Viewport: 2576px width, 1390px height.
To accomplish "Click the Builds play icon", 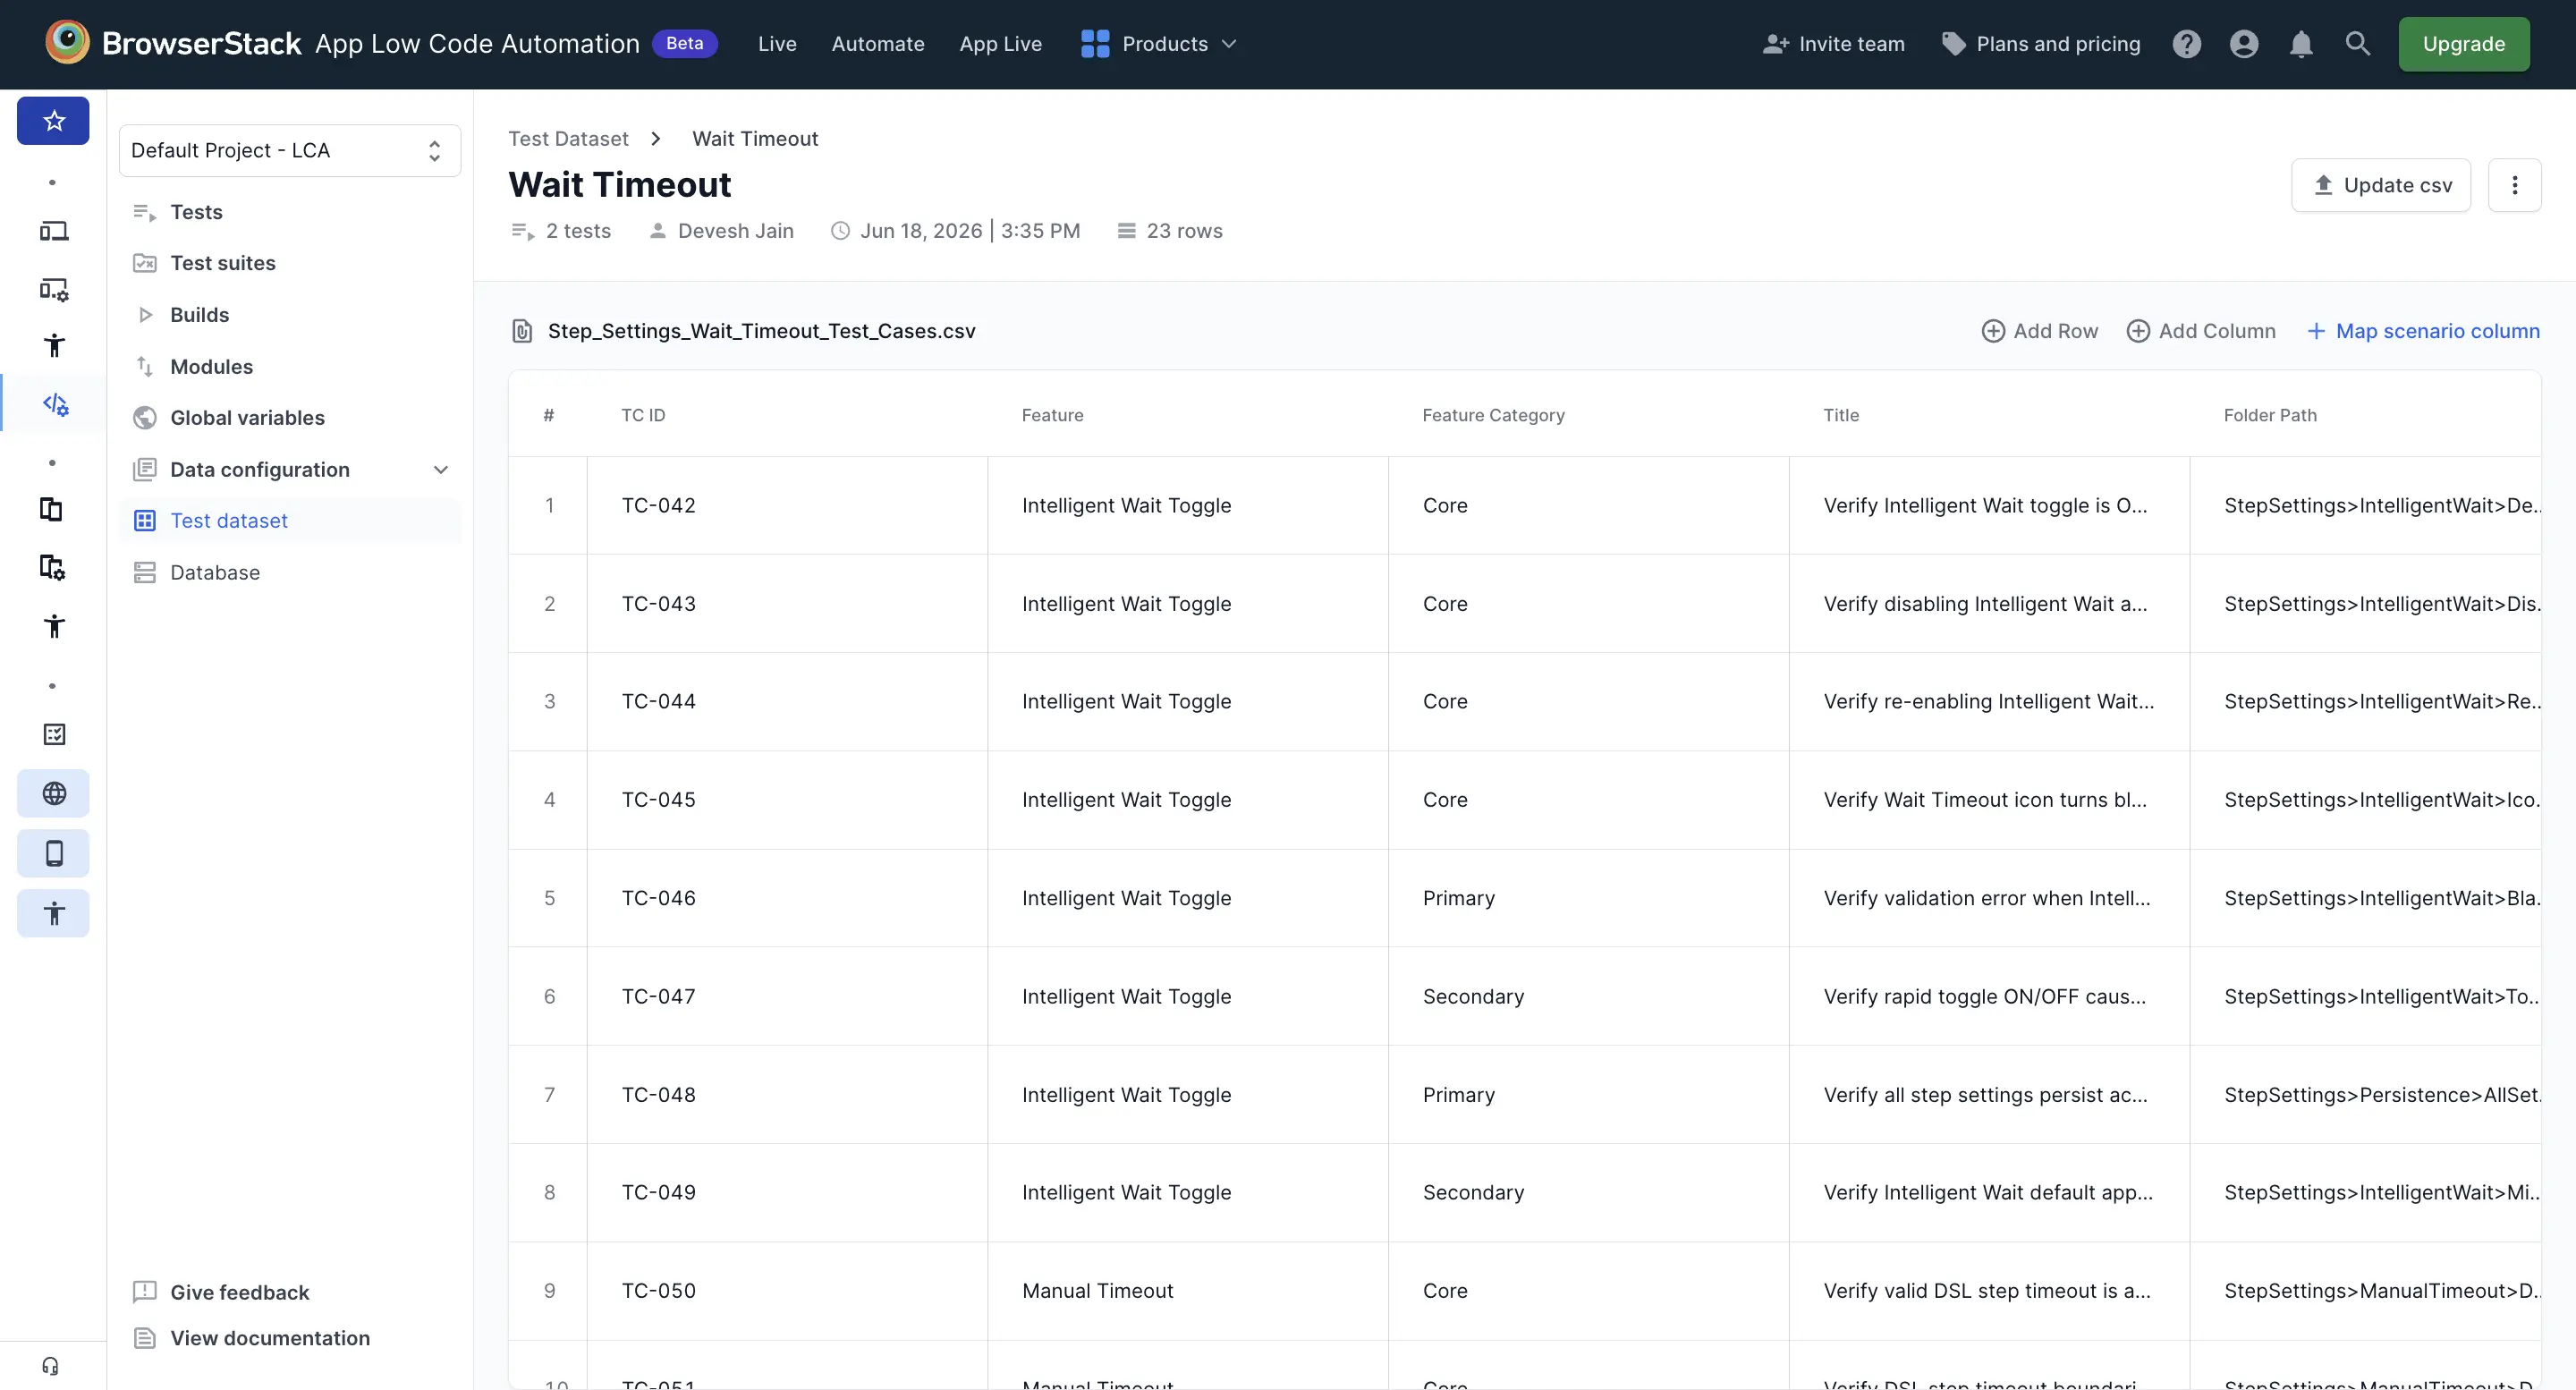I will tap(145, 315).
